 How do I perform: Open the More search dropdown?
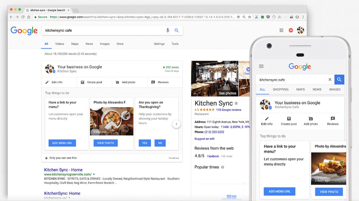coord(120,44)
